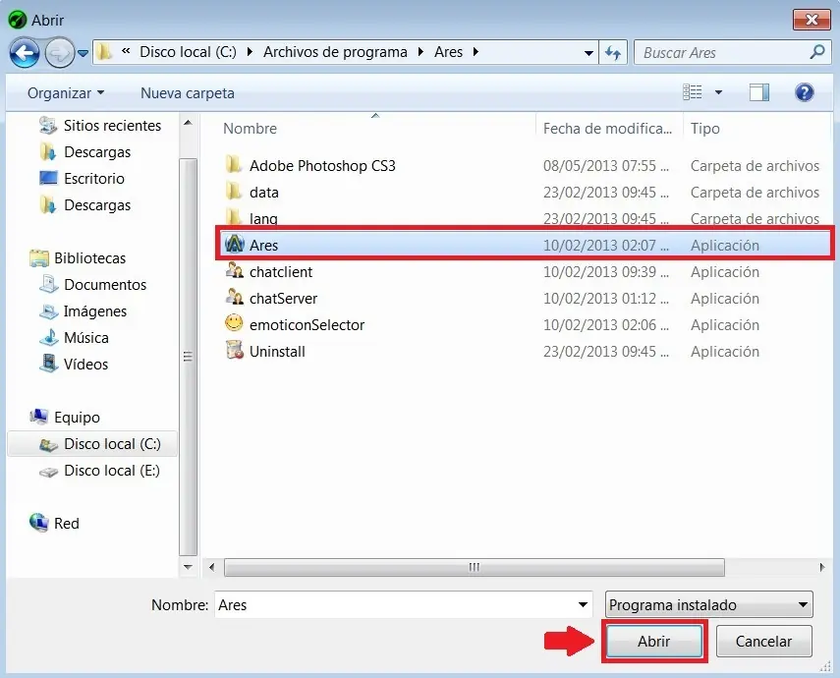The width and height of the screenshot is (840, 678).
Task: Select the chatServer application
Action: tap(283, 299)
